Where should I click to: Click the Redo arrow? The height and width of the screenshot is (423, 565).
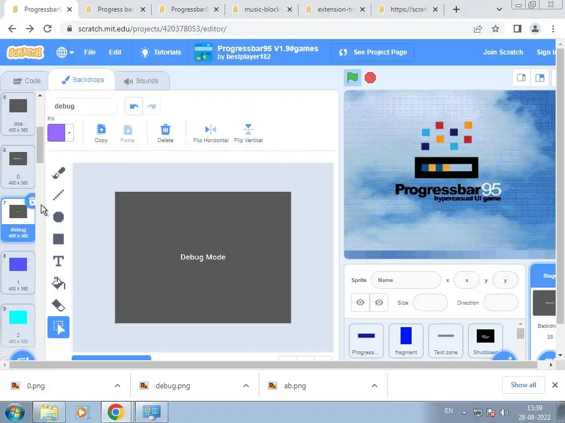(x=152, y=106)
